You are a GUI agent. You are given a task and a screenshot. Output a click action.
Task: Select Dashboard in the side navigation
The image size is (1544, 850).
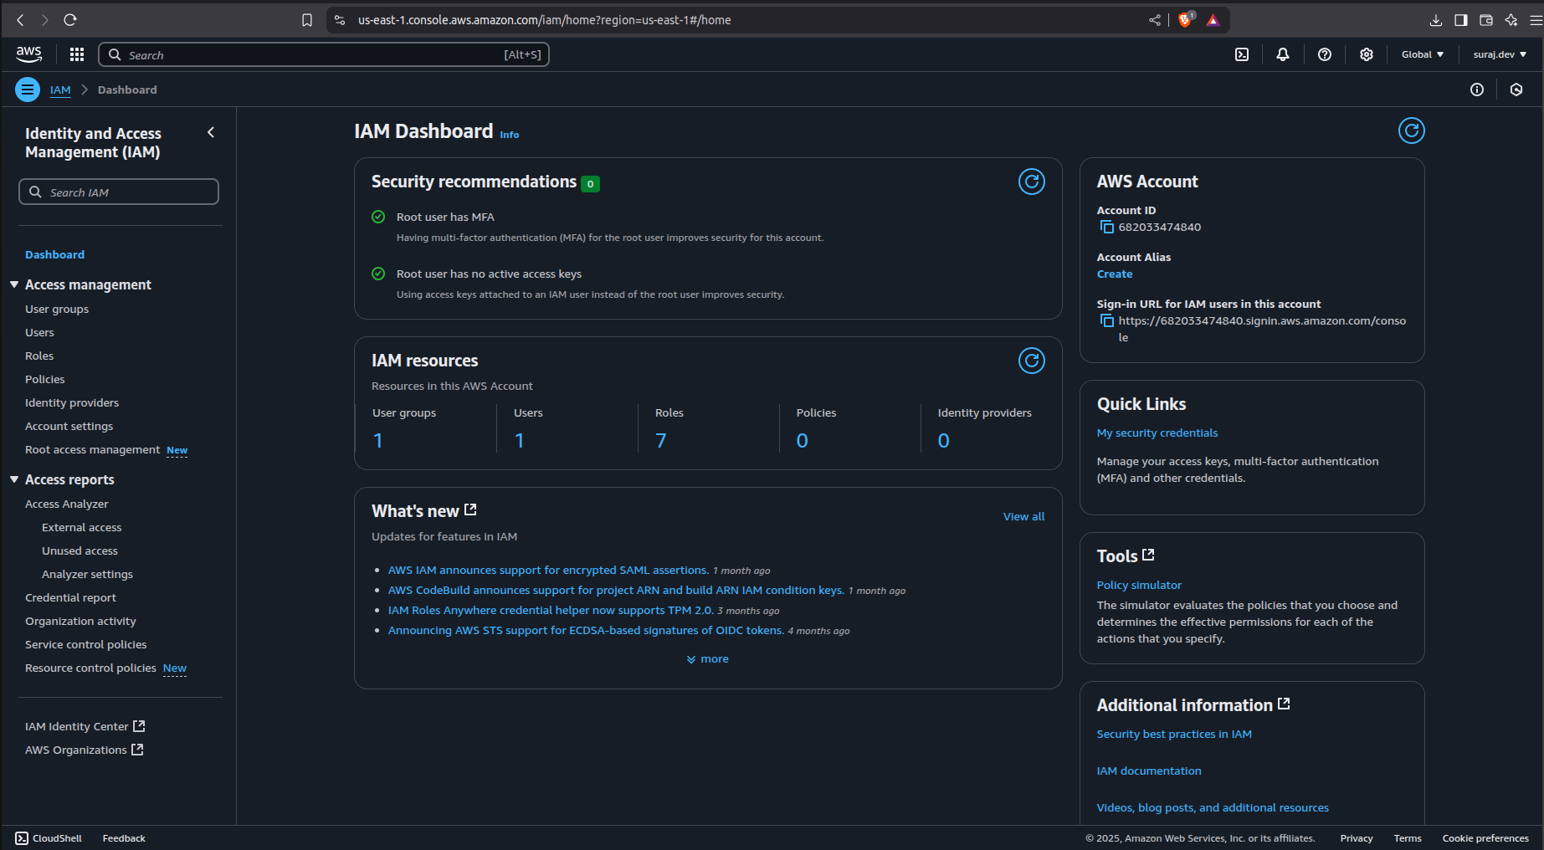[54, 254]
